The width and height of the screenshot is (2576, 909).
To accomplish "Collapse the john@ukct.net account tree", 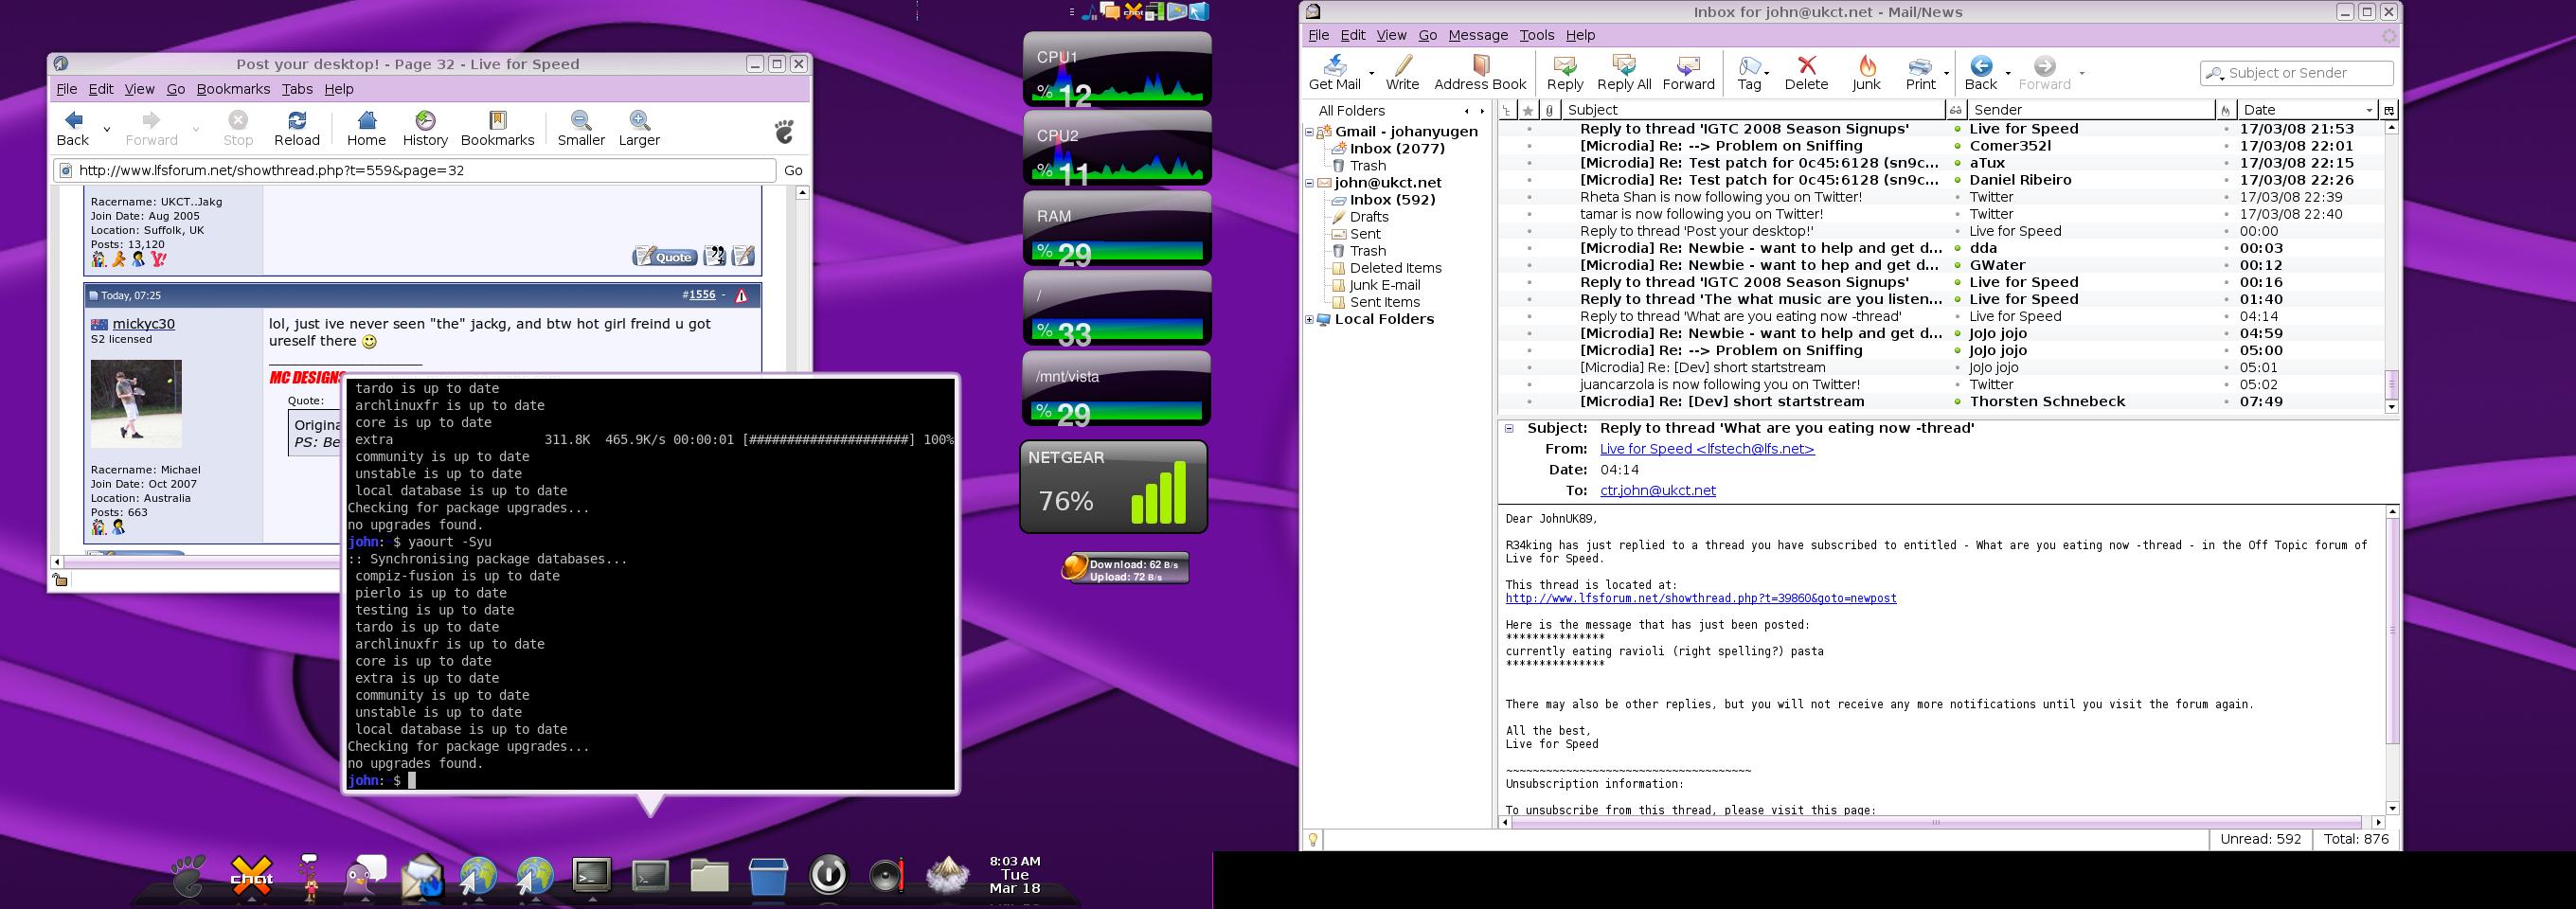I will click(1309, 183).
